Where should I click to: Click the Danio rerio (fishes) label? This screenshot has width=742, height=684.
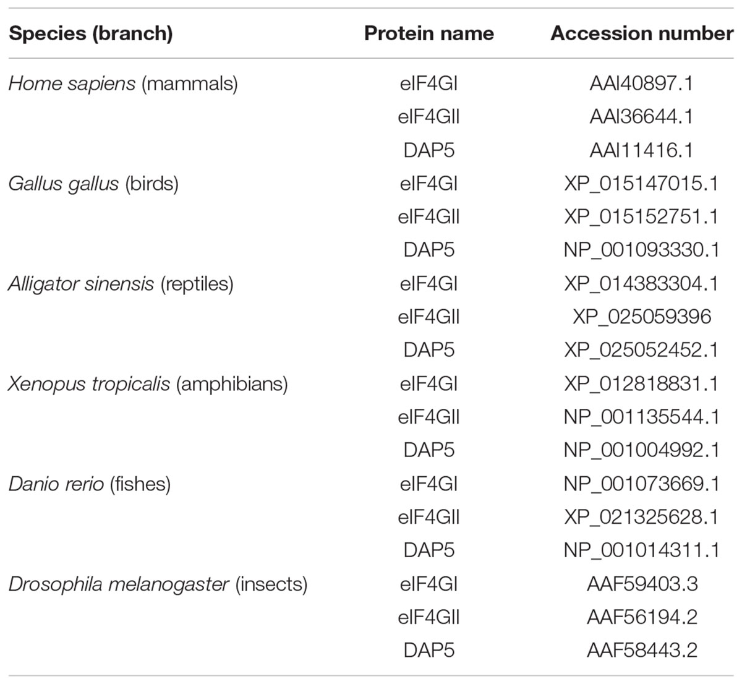(x=90, y=484)
